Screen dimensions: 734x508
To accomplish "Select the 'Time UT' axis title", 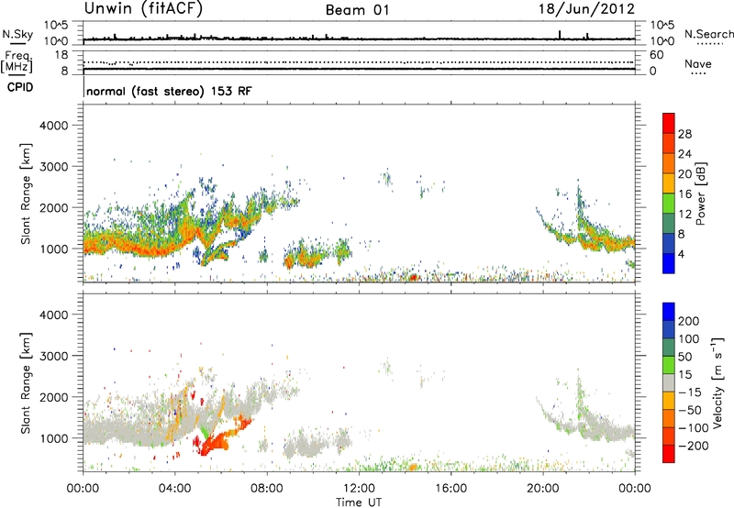I will coord(359,502).
